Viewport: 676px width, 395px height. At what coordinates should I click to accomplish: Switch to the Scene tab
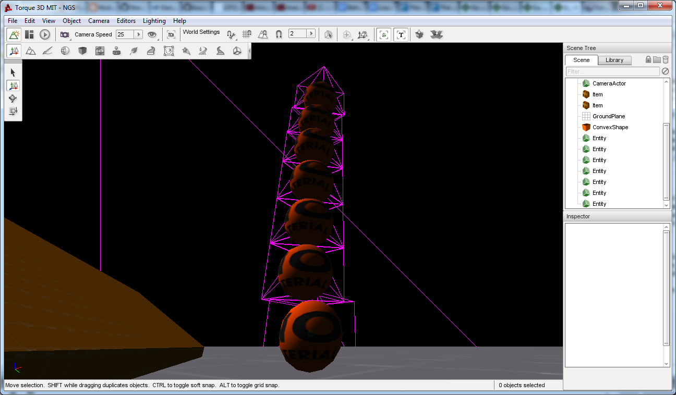(581, 60)
